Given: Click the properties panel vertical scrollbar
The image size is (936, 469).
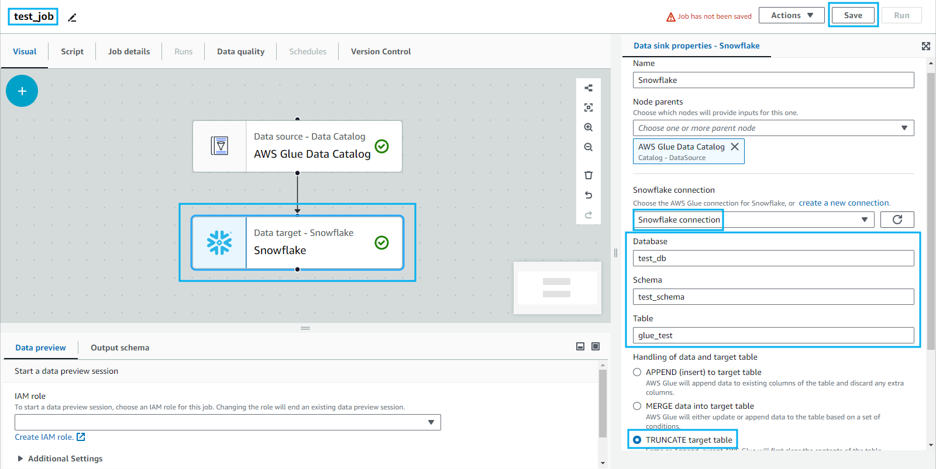Looking at the screenshot, I should (x=931, y=210).
